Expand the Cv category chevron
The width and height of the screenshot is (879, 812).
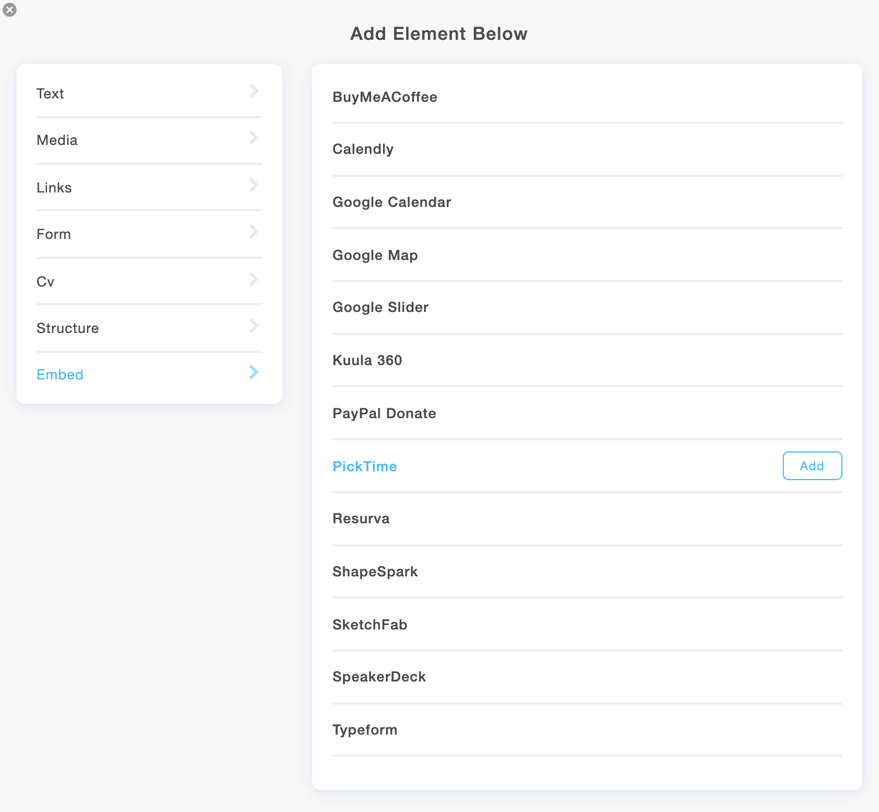(254, 279)
